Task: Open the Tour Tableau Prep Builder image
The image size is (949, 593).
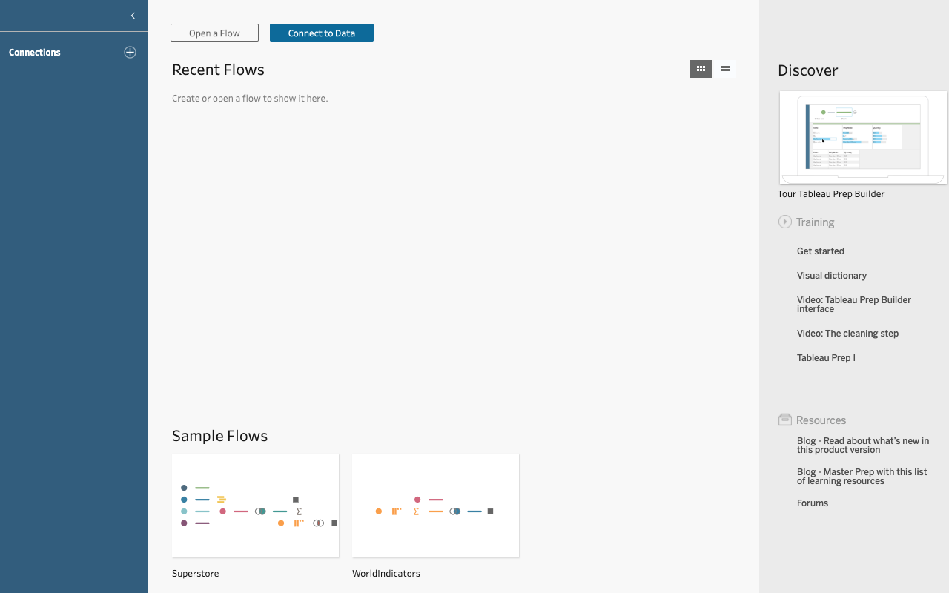Action: point(863,138)
